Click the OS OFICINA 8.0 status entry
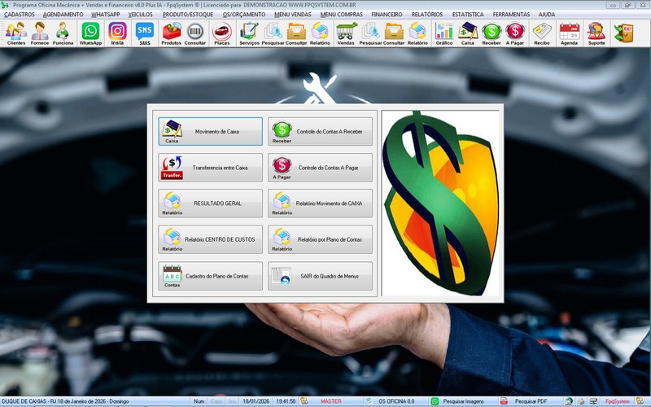The width and height of the screenshot is (651, 407). 396,401
